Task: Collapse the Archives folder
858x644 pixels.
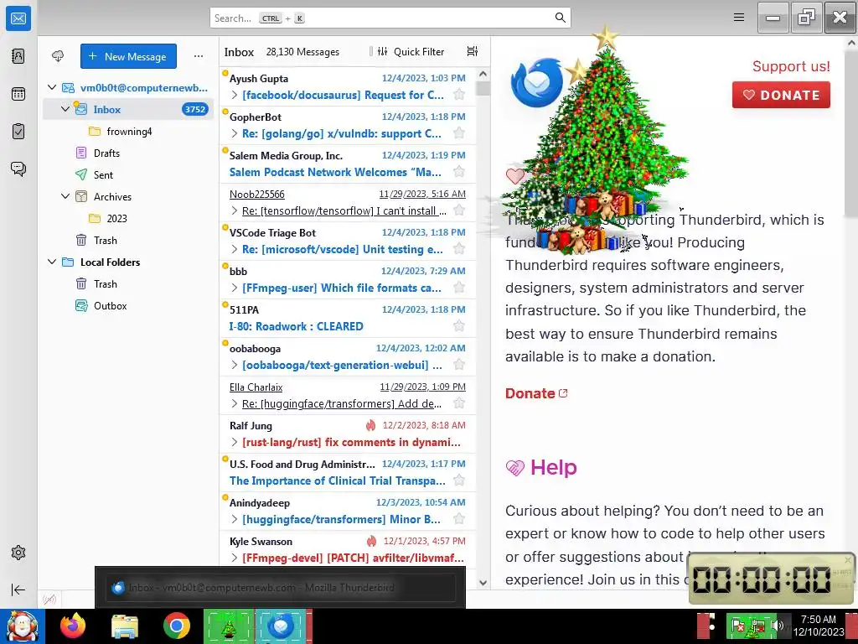Action: [x=65, y=196]
